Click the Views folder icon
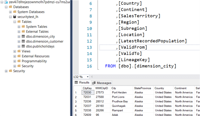 coord(19,51)
